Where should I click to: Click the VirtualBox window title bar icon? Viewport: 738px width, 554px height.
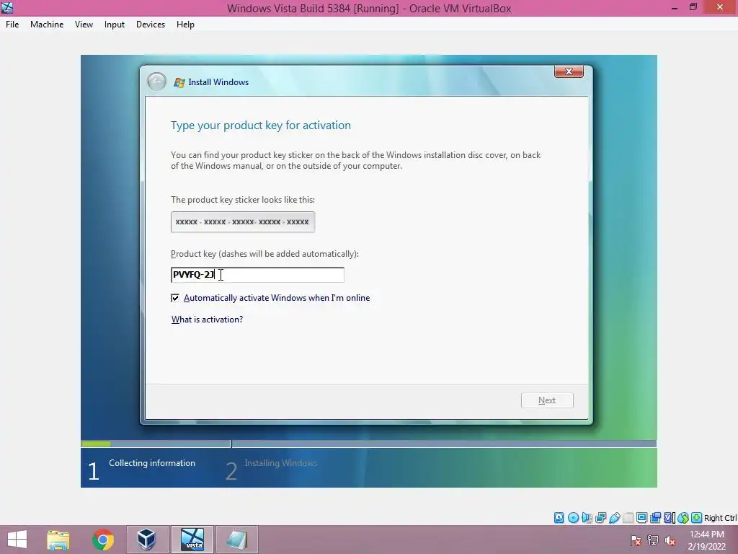[x=7, y=7]
